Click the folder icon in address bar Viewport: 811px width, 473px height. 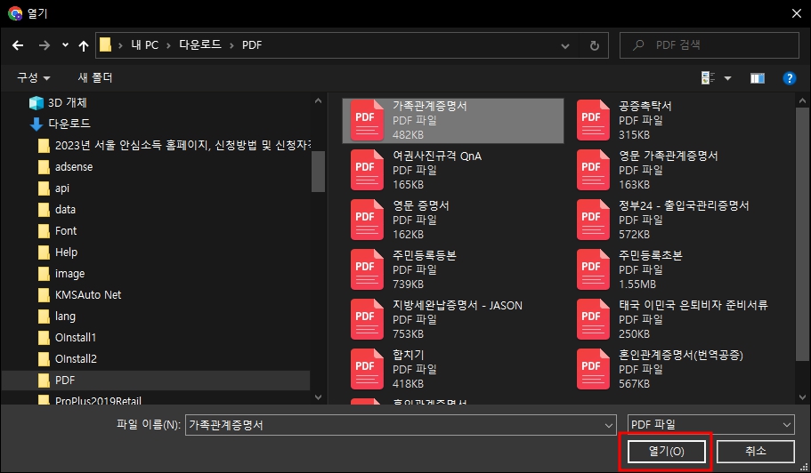pos(106,45)
